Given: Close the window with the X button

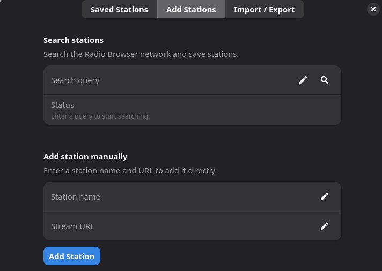Looking at the screenshot, I should pos(373,9).
